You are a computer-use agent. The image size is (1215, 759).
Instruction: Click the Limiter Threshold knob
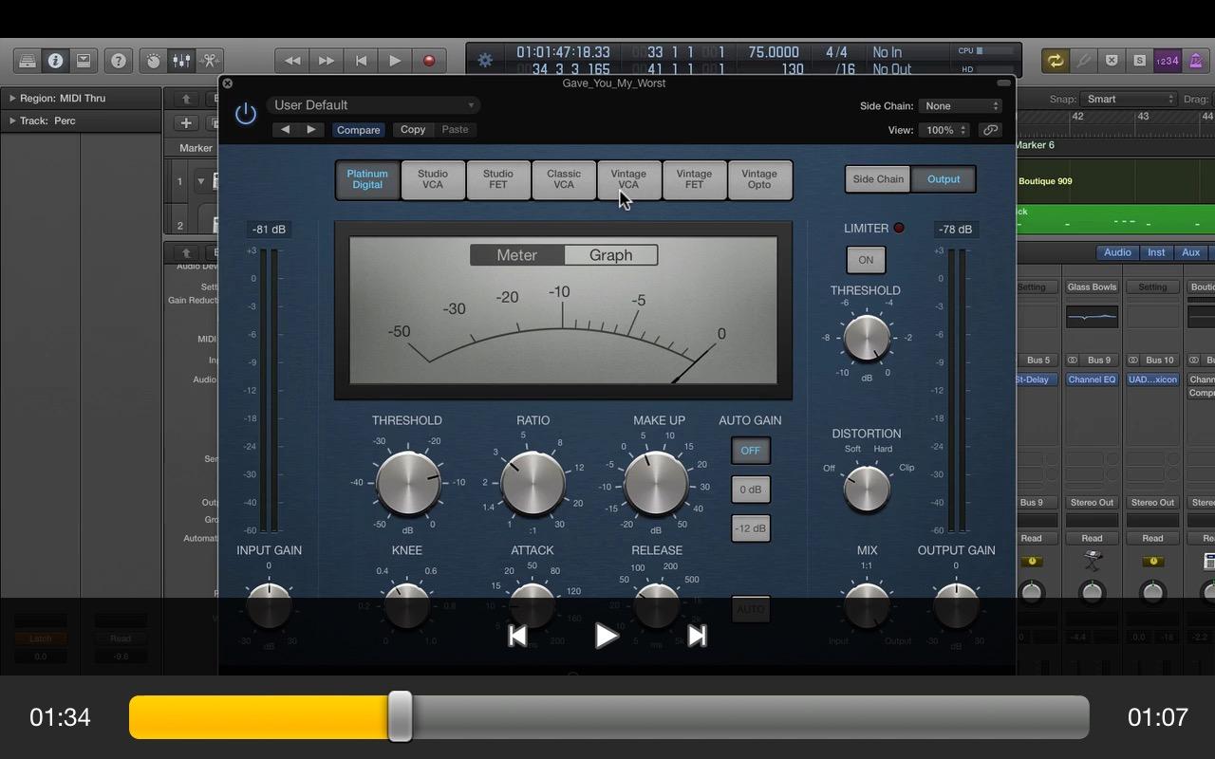point(867,338)
